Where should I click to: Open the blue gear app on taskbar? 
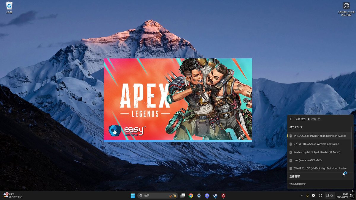199,196
